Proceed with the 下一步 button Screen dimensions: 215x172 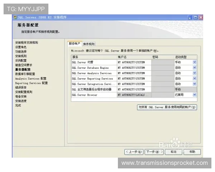coord(154,152)
